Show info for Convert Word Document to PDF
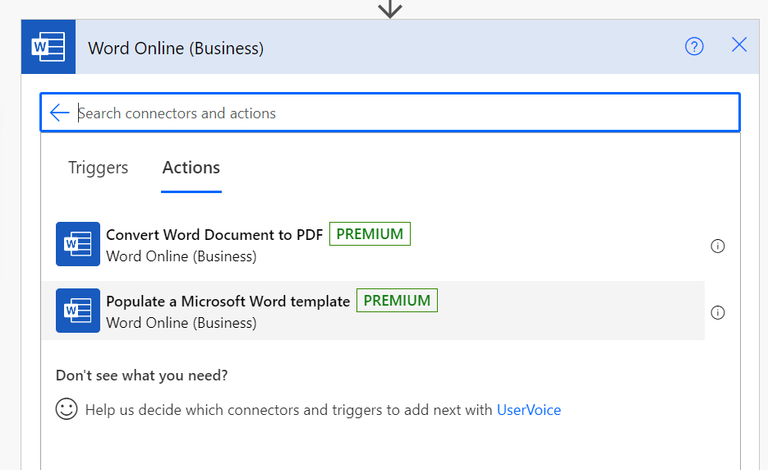This screenshot has height=470, width=768. [x=717, y=246]
